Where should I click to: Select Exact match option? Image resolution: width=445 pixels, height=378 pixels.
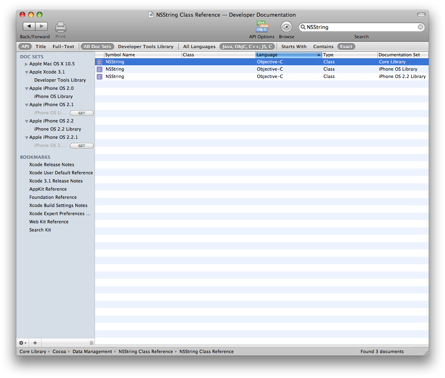point(346,47)
